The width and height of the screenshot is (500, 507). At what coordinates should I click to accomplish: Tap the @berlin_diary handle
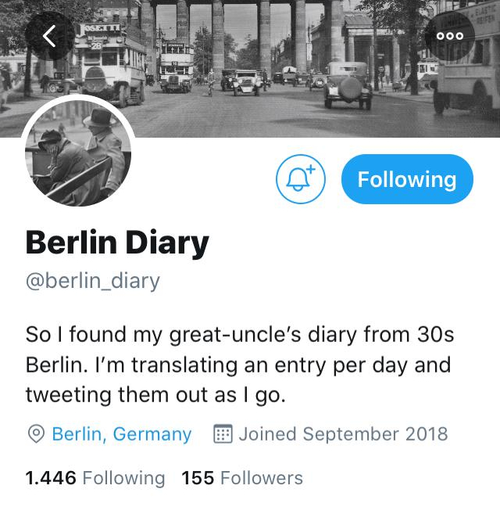click(92, 282)
